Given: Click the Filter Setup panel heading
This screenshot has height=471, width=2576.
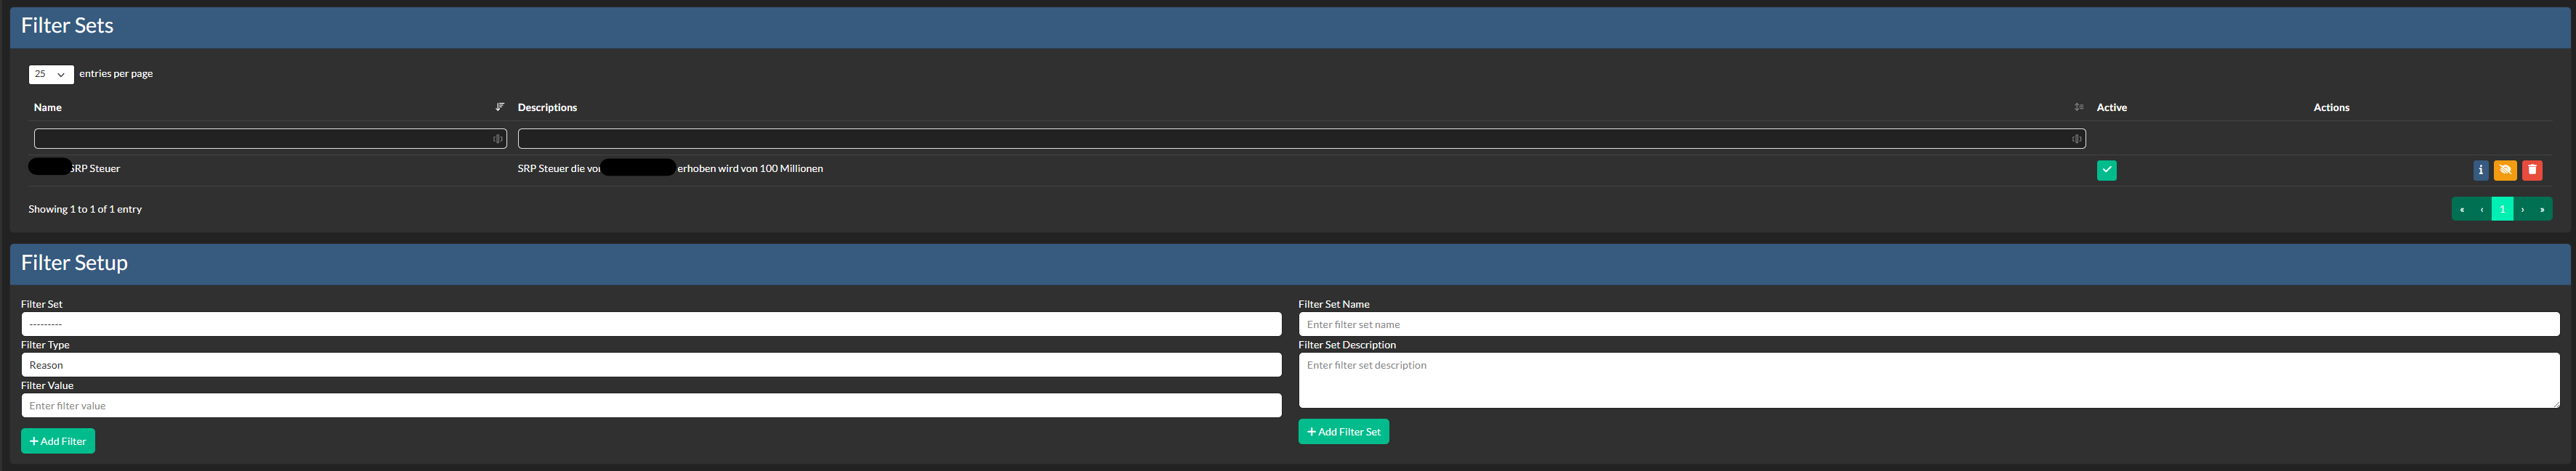Looking at the screenshot, I should tap(74, 263).
